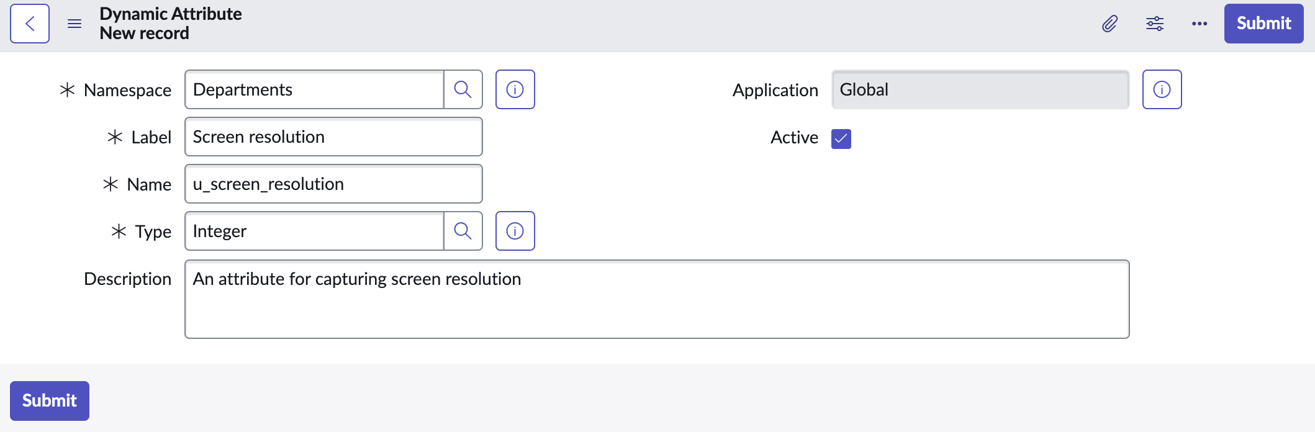Click the read-only Application field 'Global'
Viewport: 1315px width, 432px height.
980,89
